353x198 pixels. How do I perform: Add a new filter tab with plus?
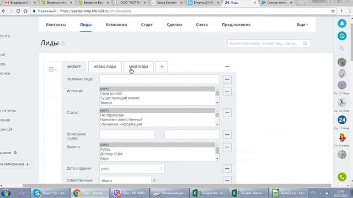pos(162,67)
